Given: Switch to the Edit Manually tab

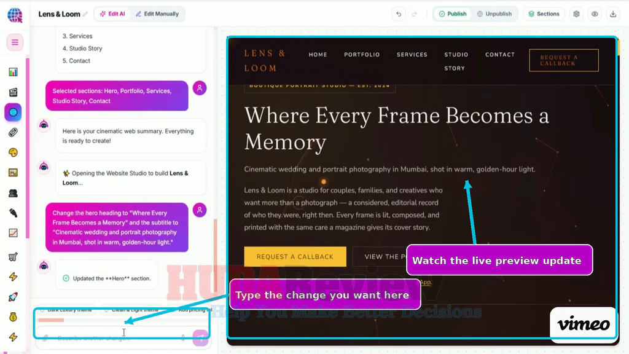Looking at the screenshot, I should [157, 14].
